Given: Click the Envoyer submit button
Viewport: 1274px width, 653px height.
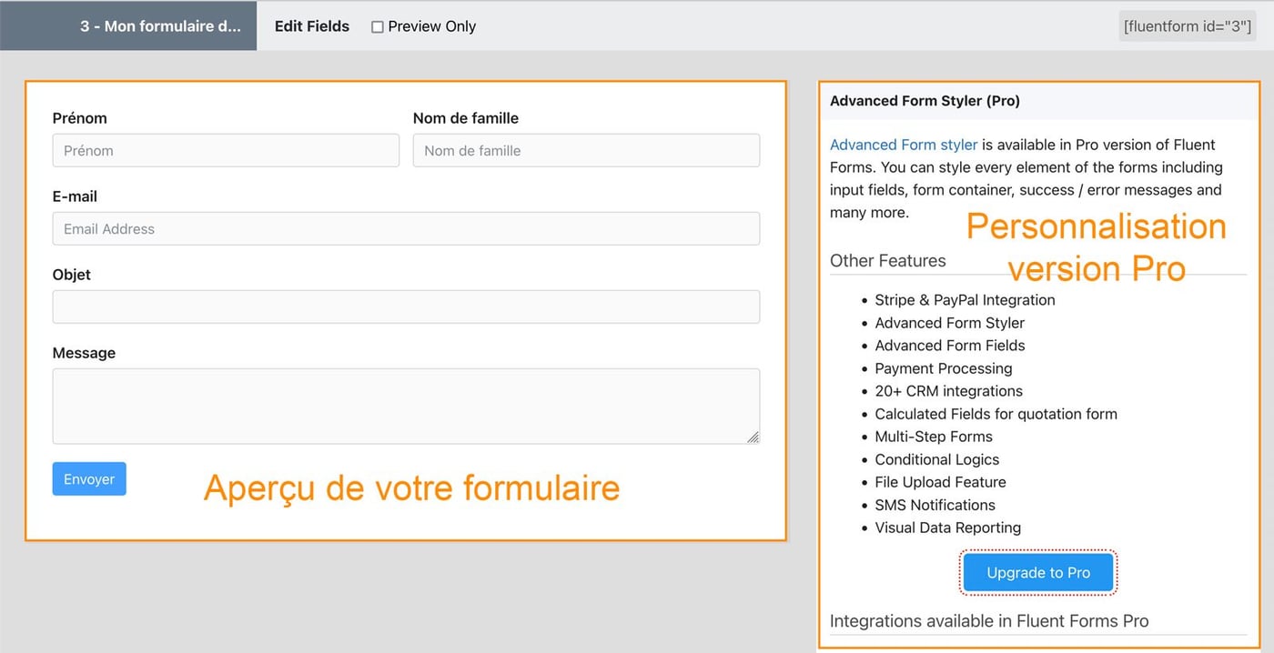Looking at the screenshot, I should click(x=88, y=478).
